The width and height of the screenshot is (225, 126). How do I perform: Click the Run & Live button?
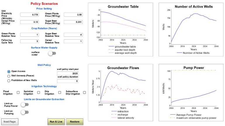pos(56,122)
